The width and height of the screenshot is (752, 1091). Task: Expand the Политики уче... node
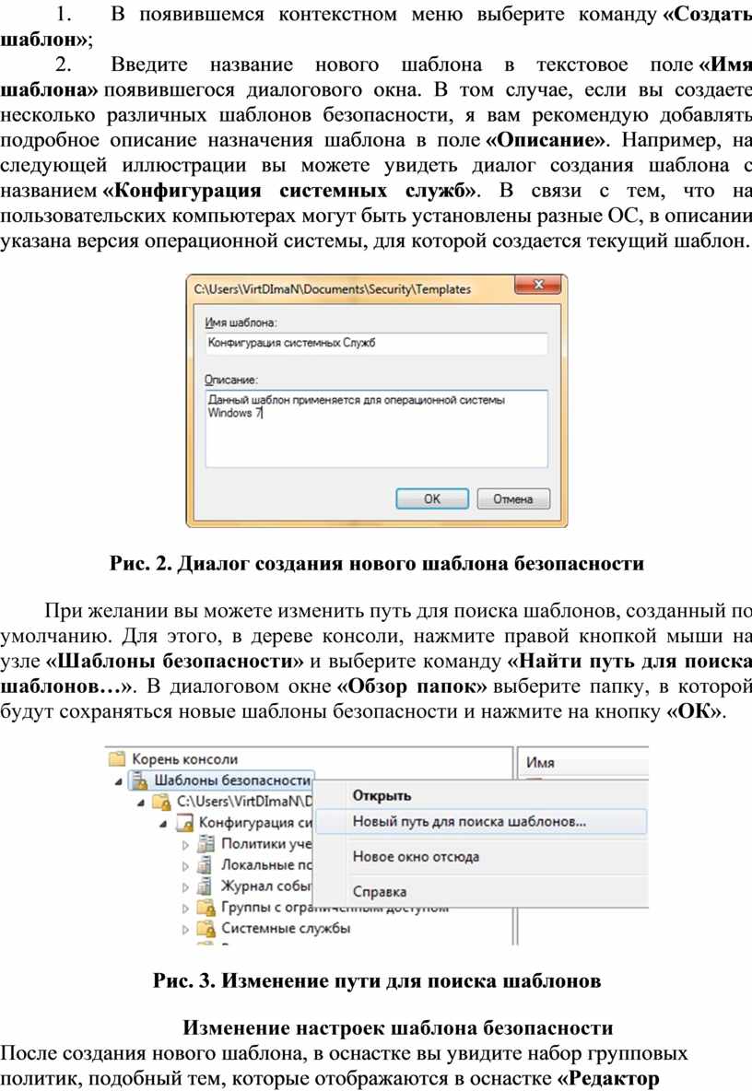point(186,845)
